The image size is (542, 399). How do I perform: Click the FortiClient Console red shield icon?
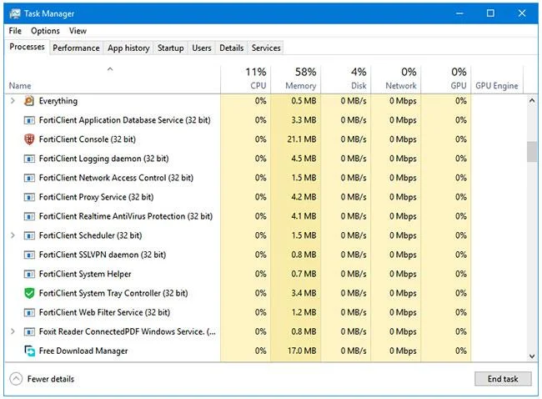click(x=29, y=139)
